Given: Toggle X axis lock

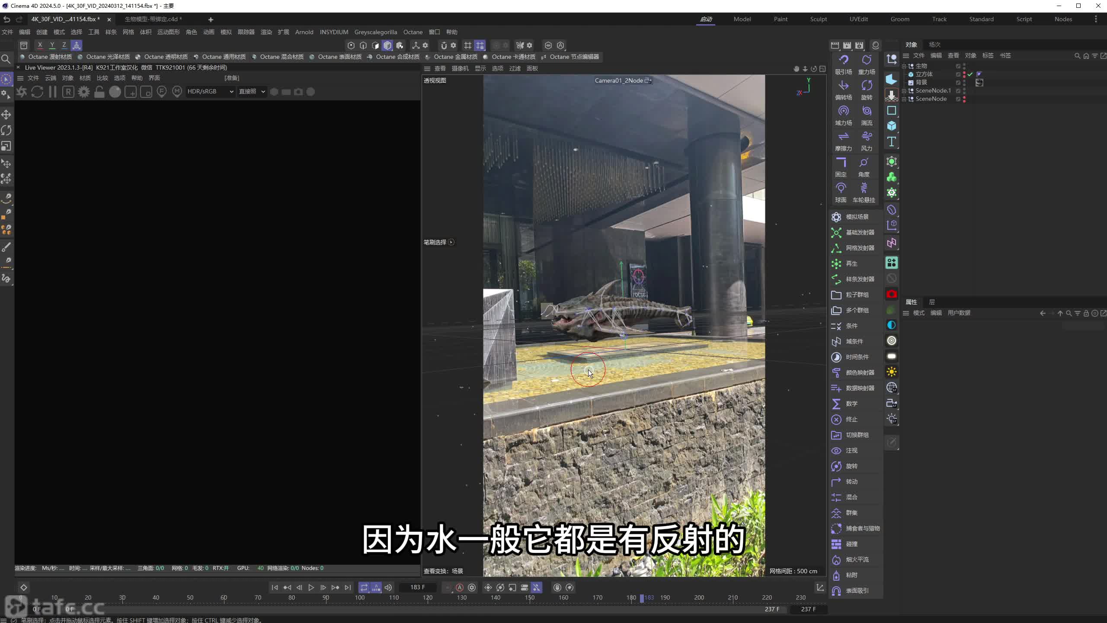Looking at the screenshot, I should [40, 45].
